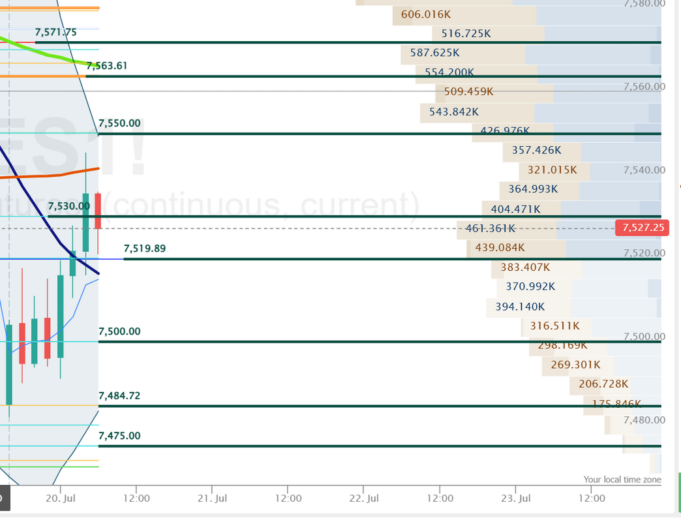Click volume profile value 316.511K
This screenshot has height=522, width=681.
(554, 326)
